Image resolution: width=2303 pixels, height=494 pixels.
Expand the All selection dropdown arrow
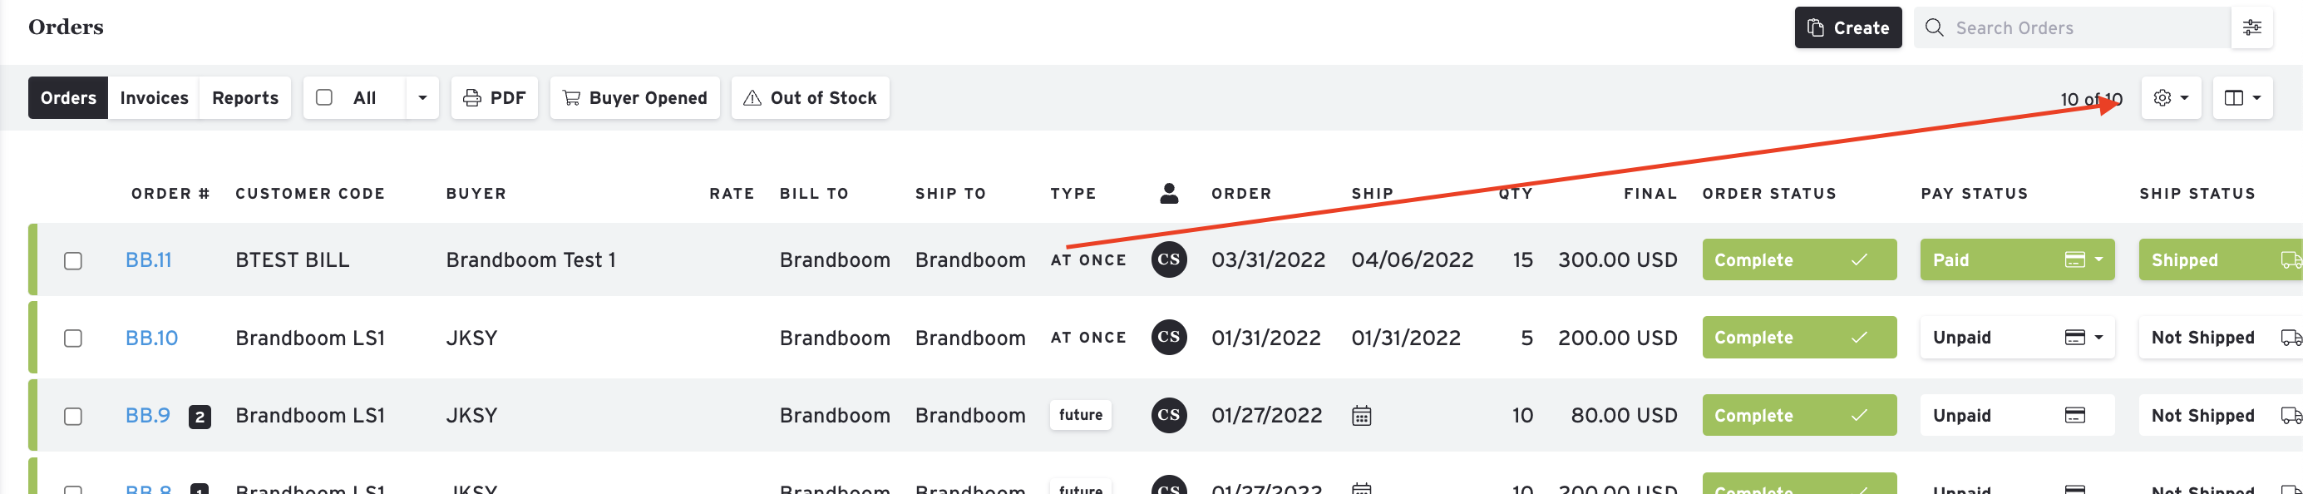422,97
